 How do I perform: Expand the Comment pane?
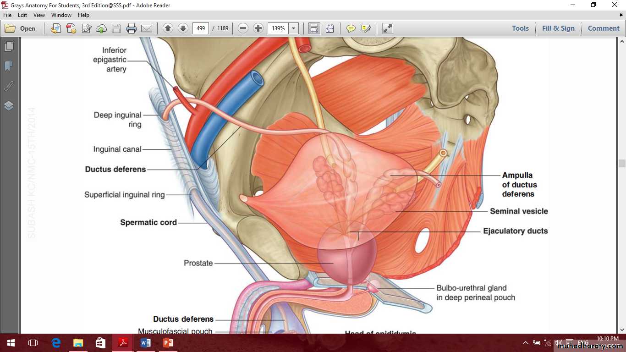click(x=604, y=28)
